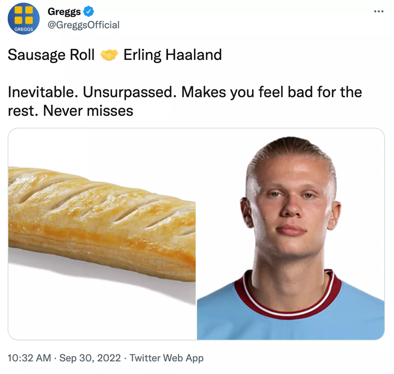Open the Greggs profile avatar
Screen dimensions: 394x374
click(x=24, y=19)
